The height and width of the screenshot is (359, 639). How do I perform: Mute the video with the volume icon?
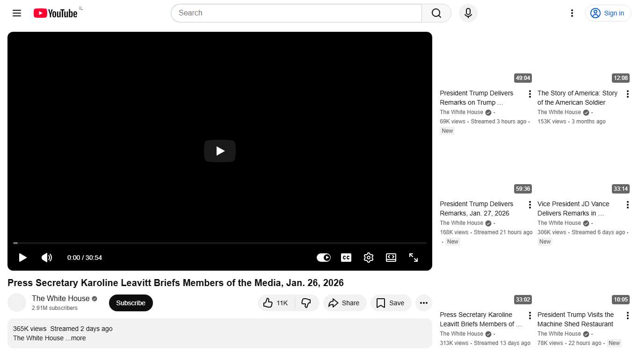(47, 258)
